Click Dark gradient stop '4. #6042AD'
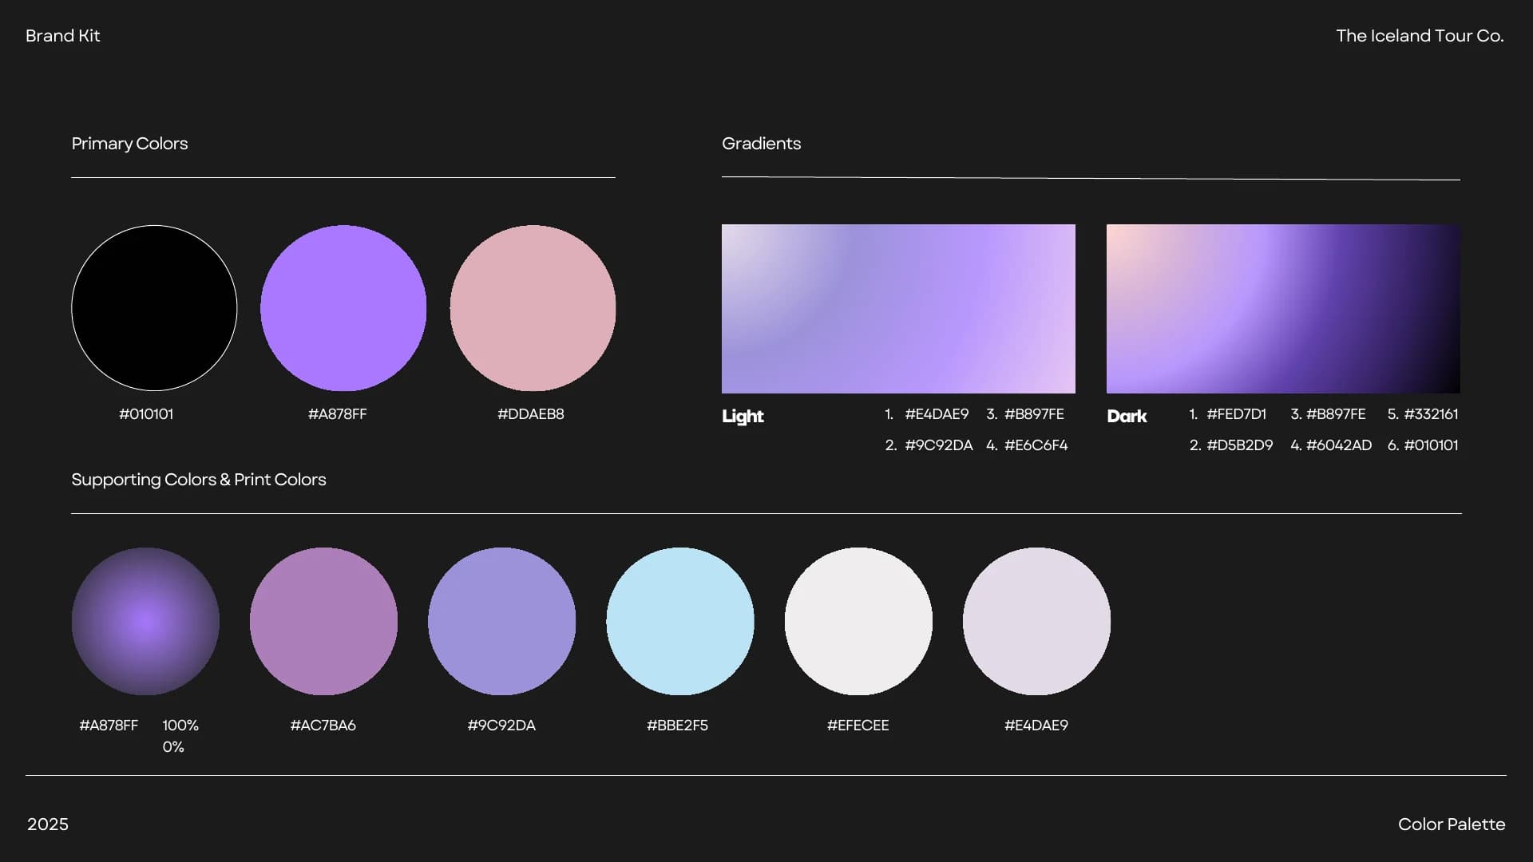This screenshot has height=862, width=1533. click(x=1331, y=445)
